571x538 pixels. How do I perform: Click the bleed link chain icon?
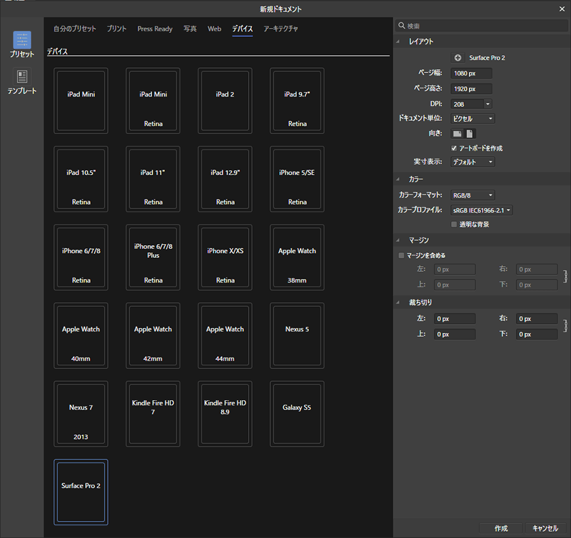point(565,326)
